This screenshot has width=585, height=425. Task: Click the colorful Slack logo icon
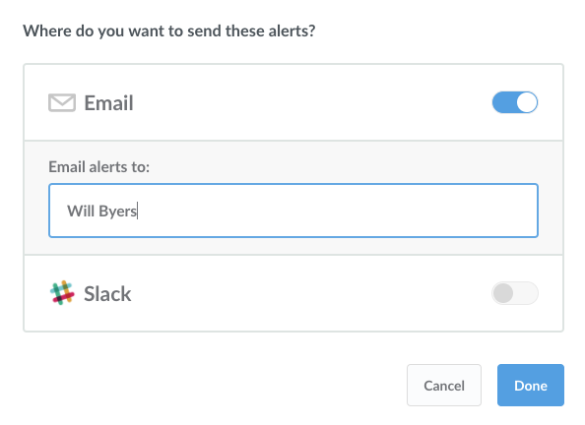[x=62, y=292]
